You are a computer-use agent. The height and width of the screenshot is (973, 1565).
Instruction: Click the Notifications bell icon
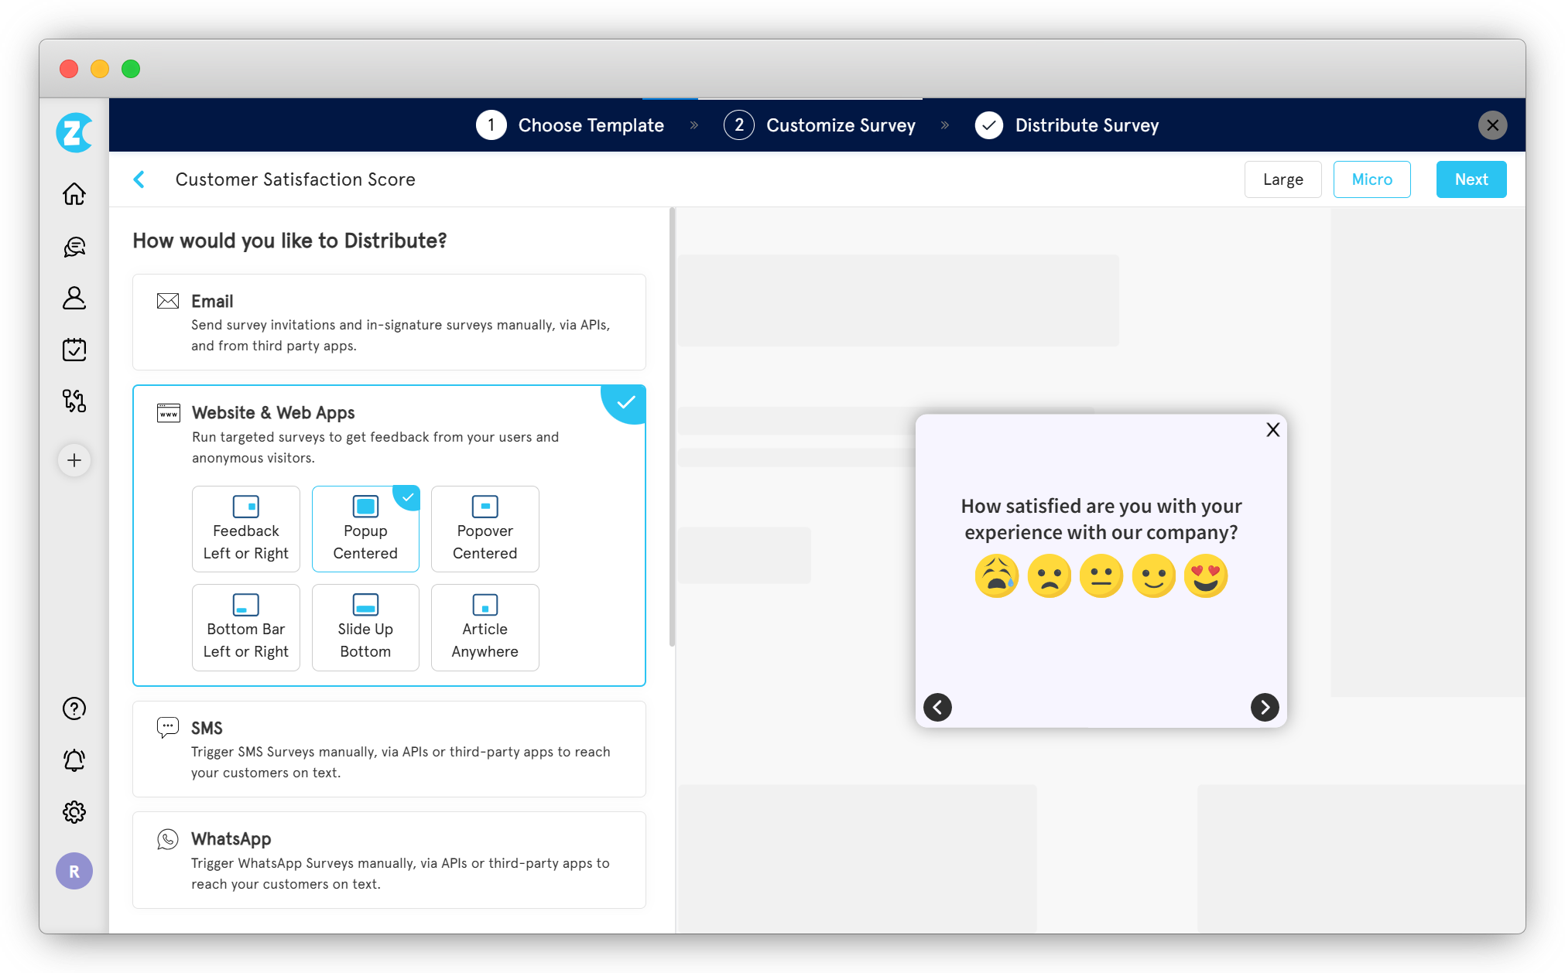(x=74, y=760)
